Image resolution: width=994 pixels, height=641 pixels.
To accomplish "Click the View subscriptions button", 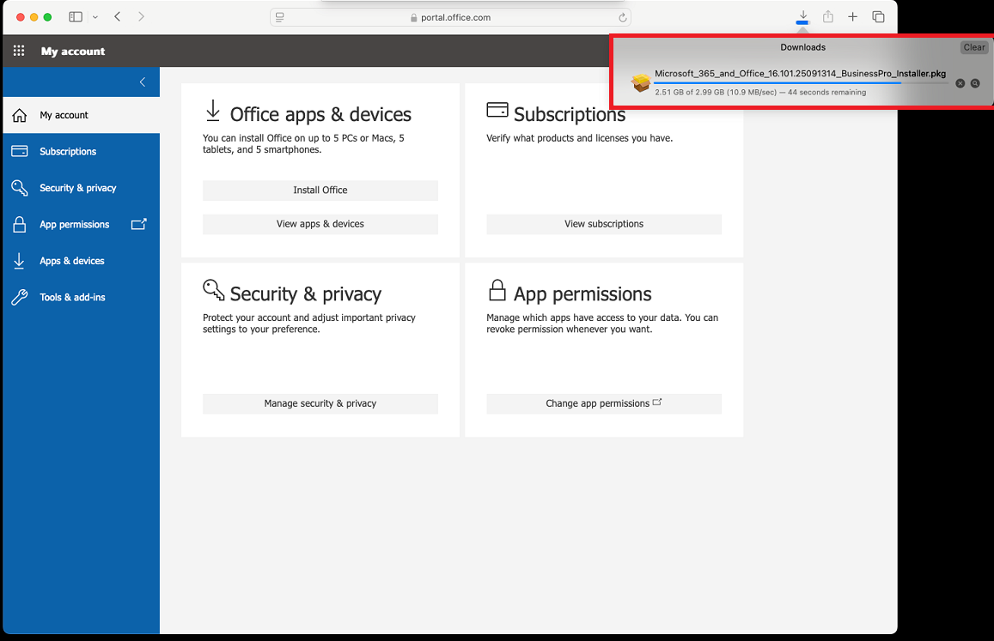I will [x=603, y=224].
